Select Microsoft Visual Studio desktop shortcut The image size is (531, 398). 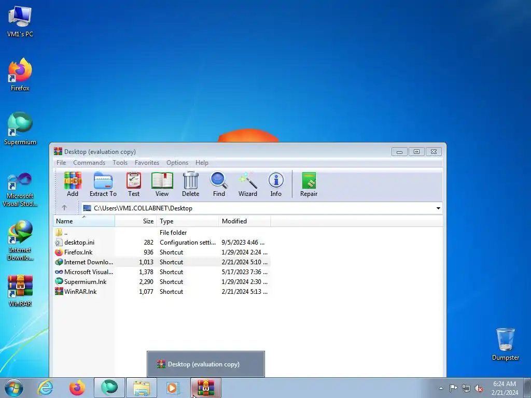coord(20,190)
